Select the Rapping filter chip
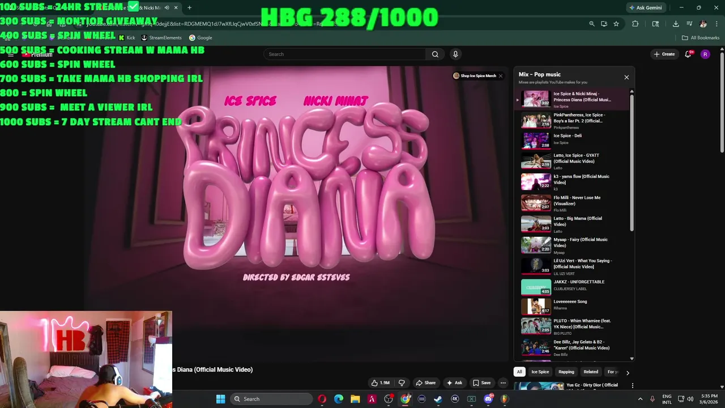725x408 pixels. pos(566,372)
